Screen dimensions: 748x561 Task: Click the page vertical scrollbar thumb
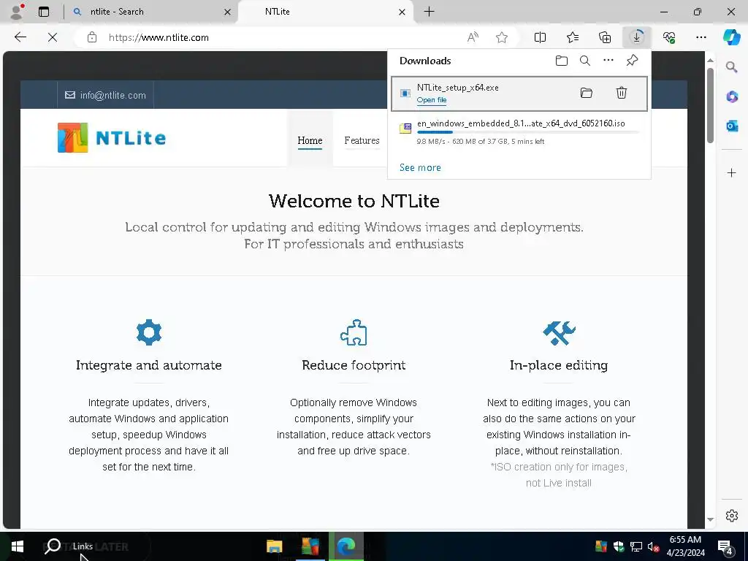click(710, 105)
